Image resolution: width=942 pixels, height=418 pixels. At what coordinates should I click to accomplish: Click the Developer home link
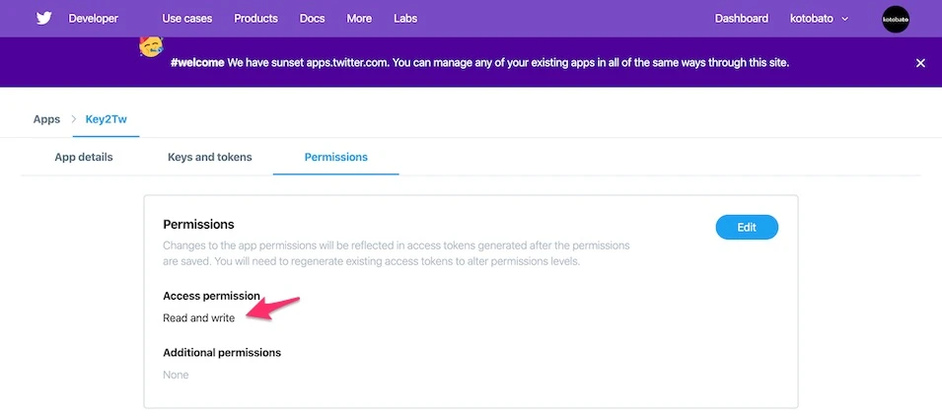93,19
